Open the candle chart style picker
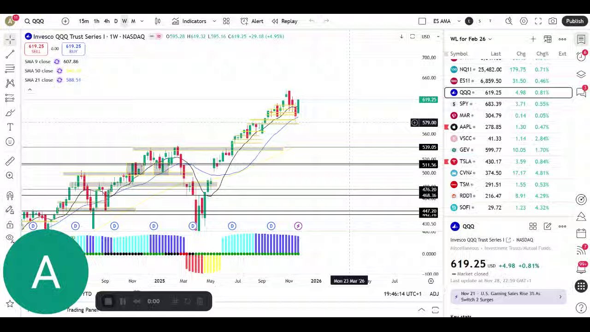590x332 pixels. tap(158, 21)
